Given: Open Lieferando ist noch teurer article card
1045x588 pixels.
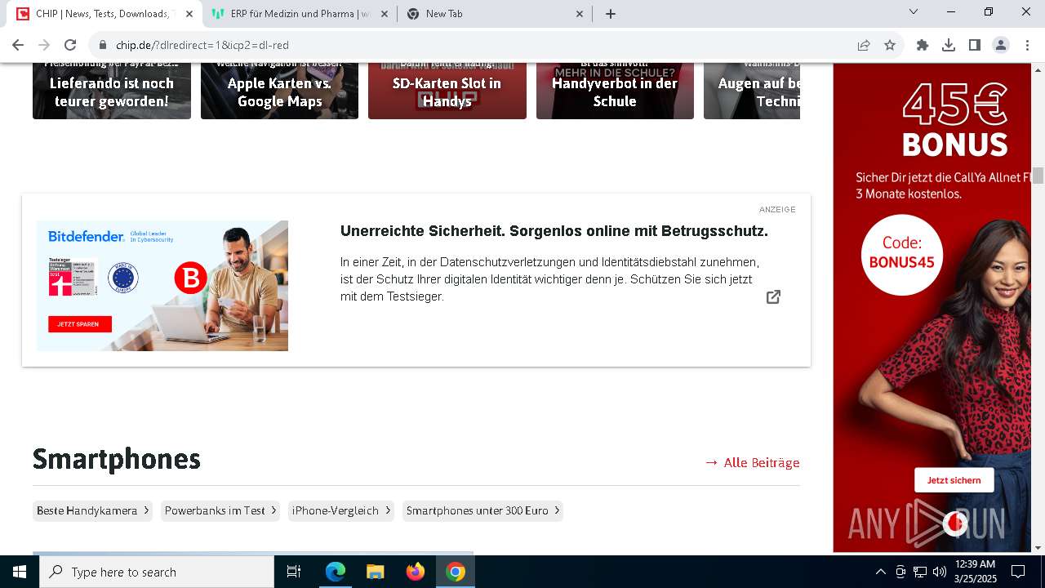Looking at the screenshot, I should click(x=112, y=91).
